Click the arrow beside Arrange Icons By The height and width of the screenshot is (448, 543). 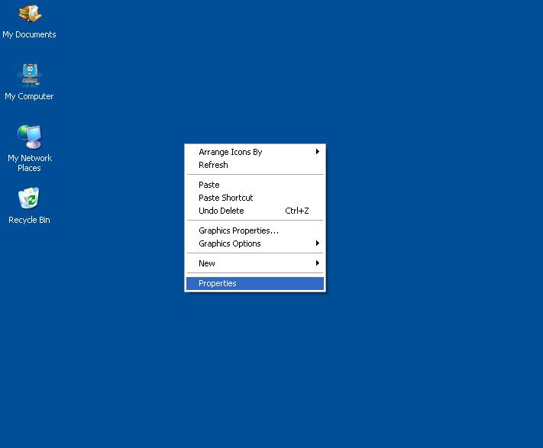point(317,152)
